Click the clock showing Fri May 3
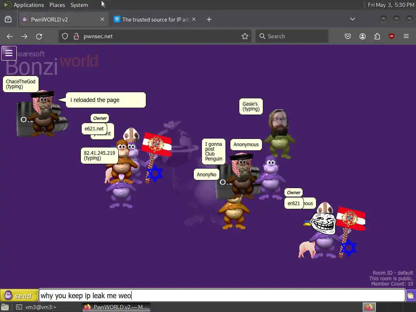 pyautogui.click(x=391, y=5)
